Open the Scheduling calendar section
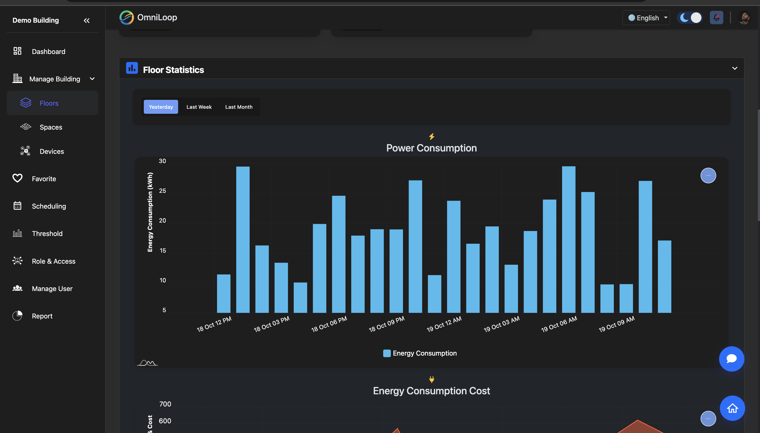Screen dimensions: 760x433 49,206
